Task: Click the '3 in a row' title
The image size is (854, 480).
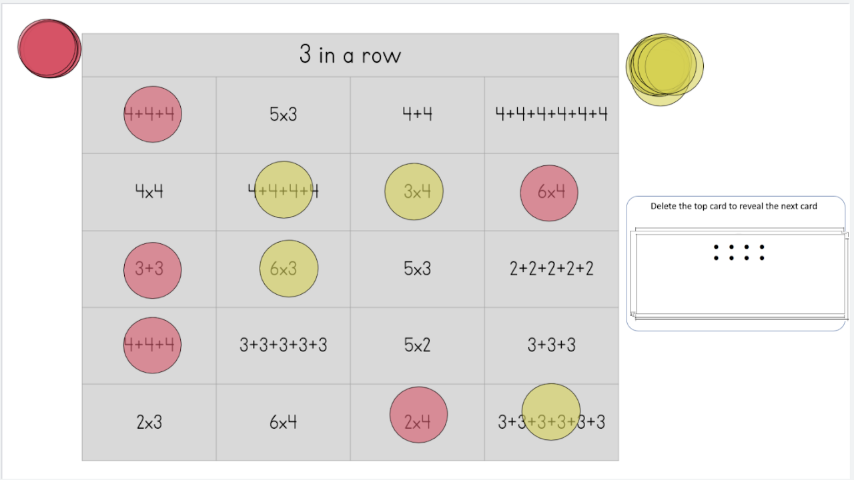Action: coord(350,55)
